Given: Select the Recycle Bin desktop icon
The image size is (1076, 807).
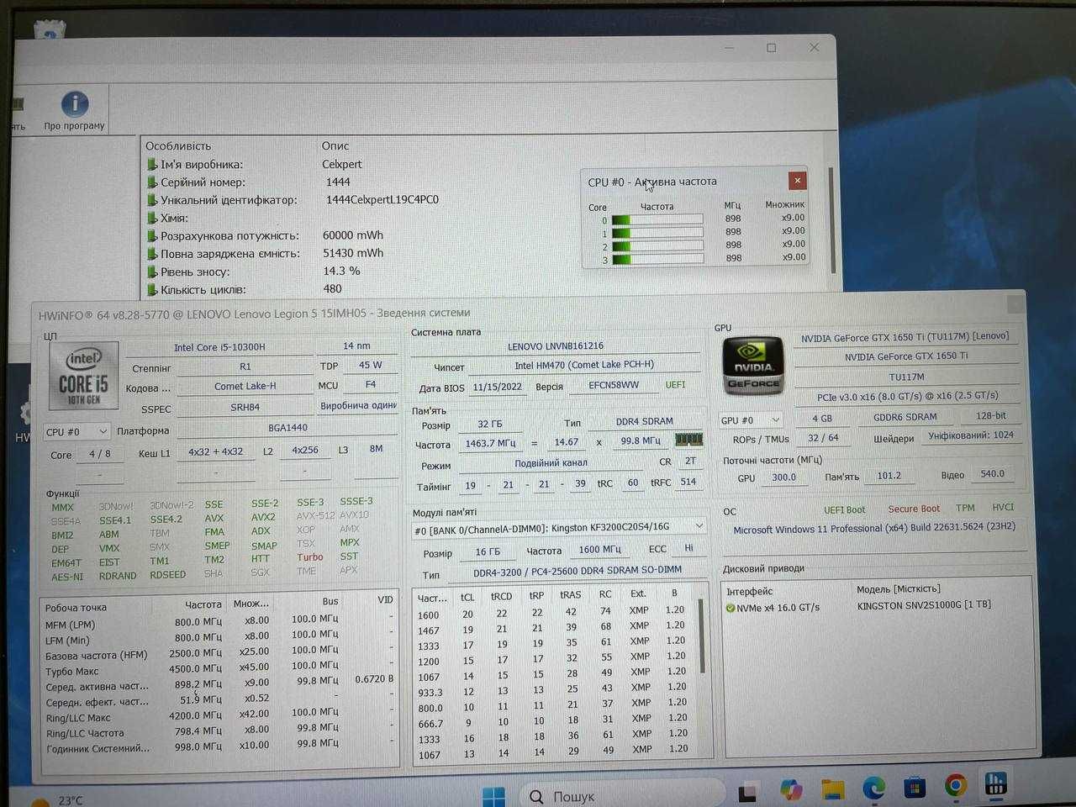Looking at the screenshot, I should tap(49, 31).
